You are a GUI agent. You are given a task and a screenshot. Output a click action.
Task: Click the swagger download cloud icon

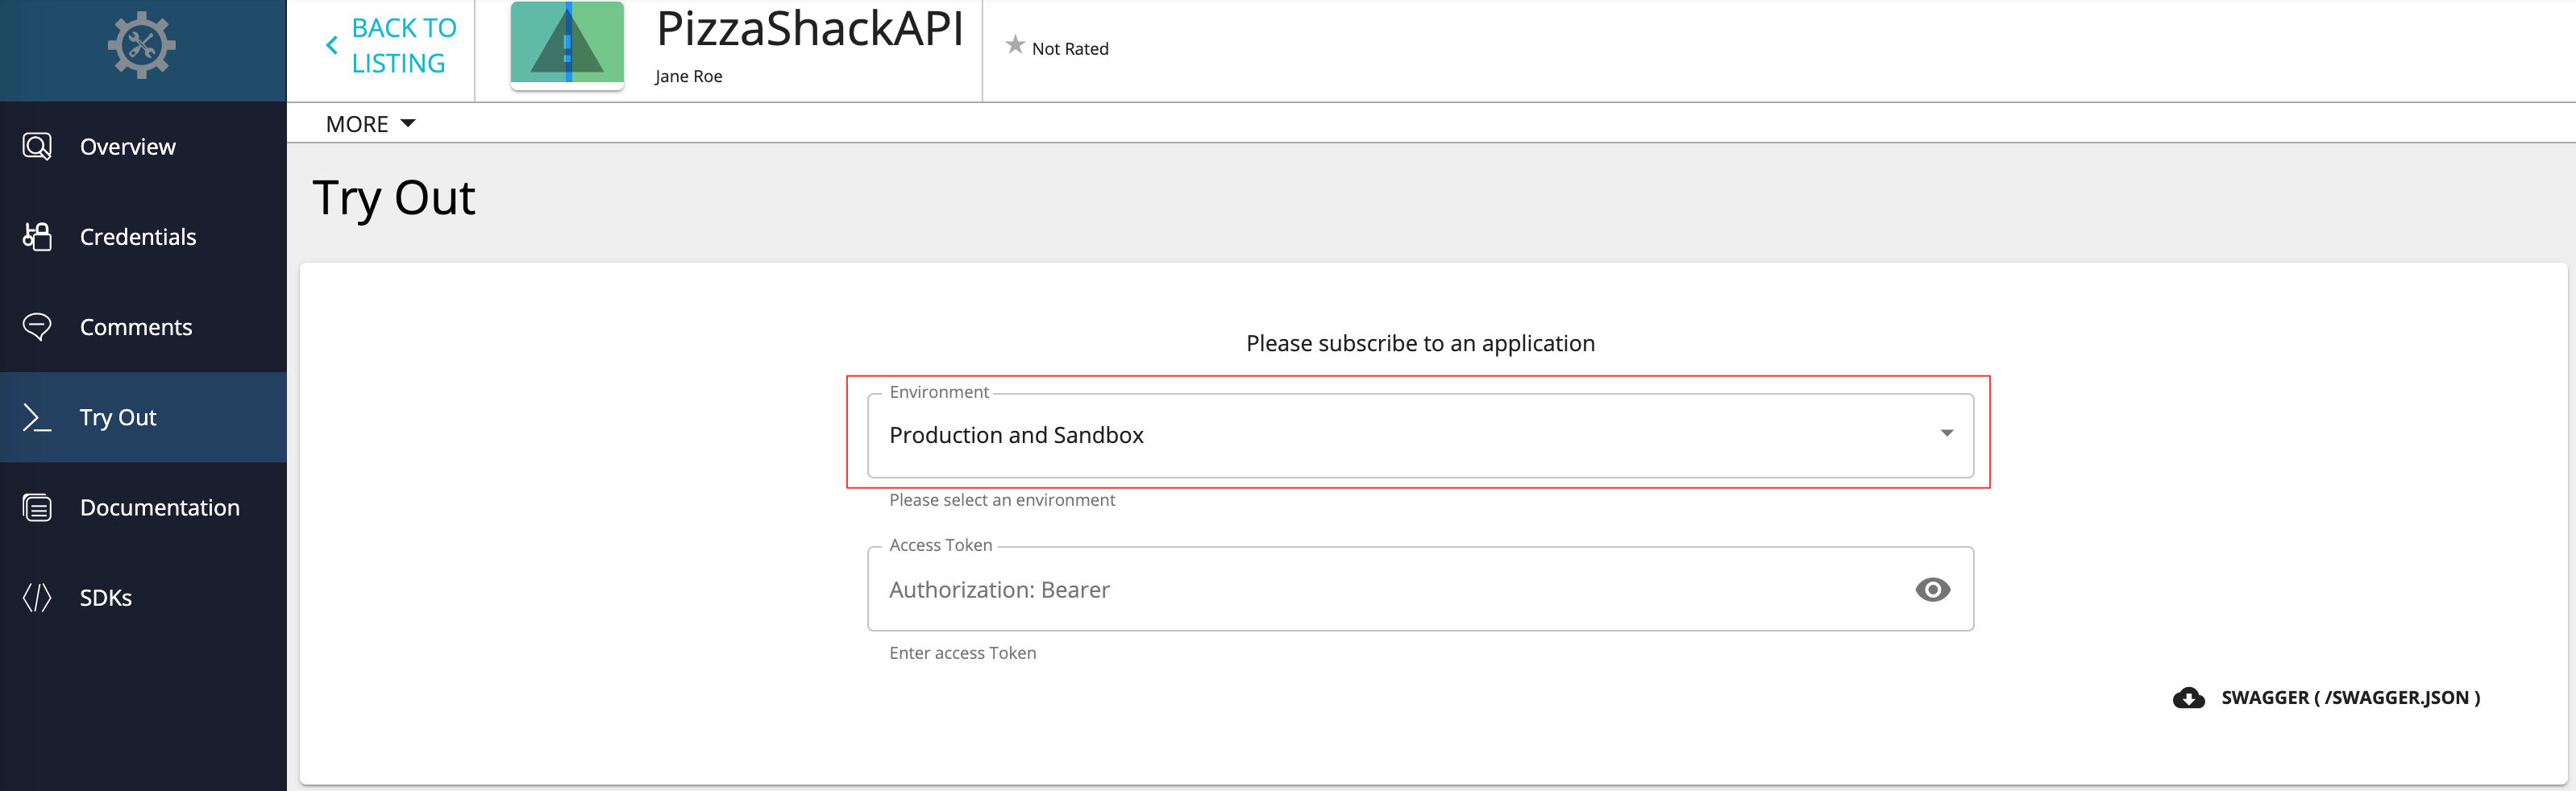coord(2189,697)
